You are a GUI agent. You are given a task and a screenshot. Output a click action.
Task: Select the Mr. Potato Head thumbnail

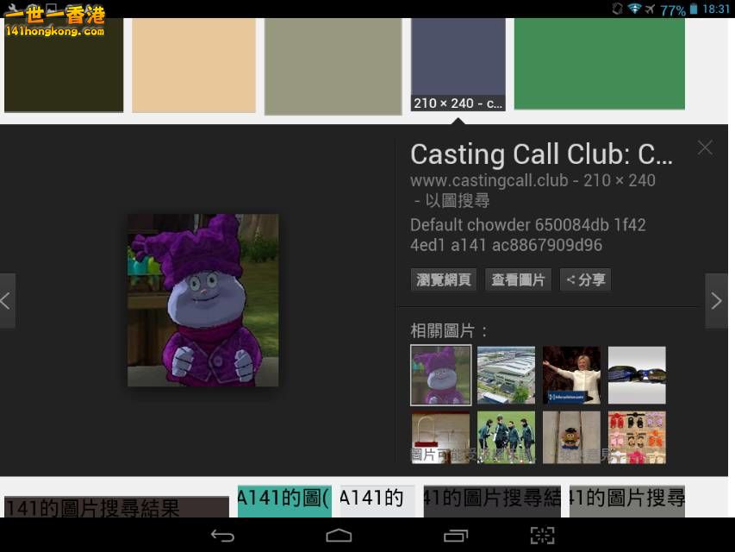pos(571,437)
